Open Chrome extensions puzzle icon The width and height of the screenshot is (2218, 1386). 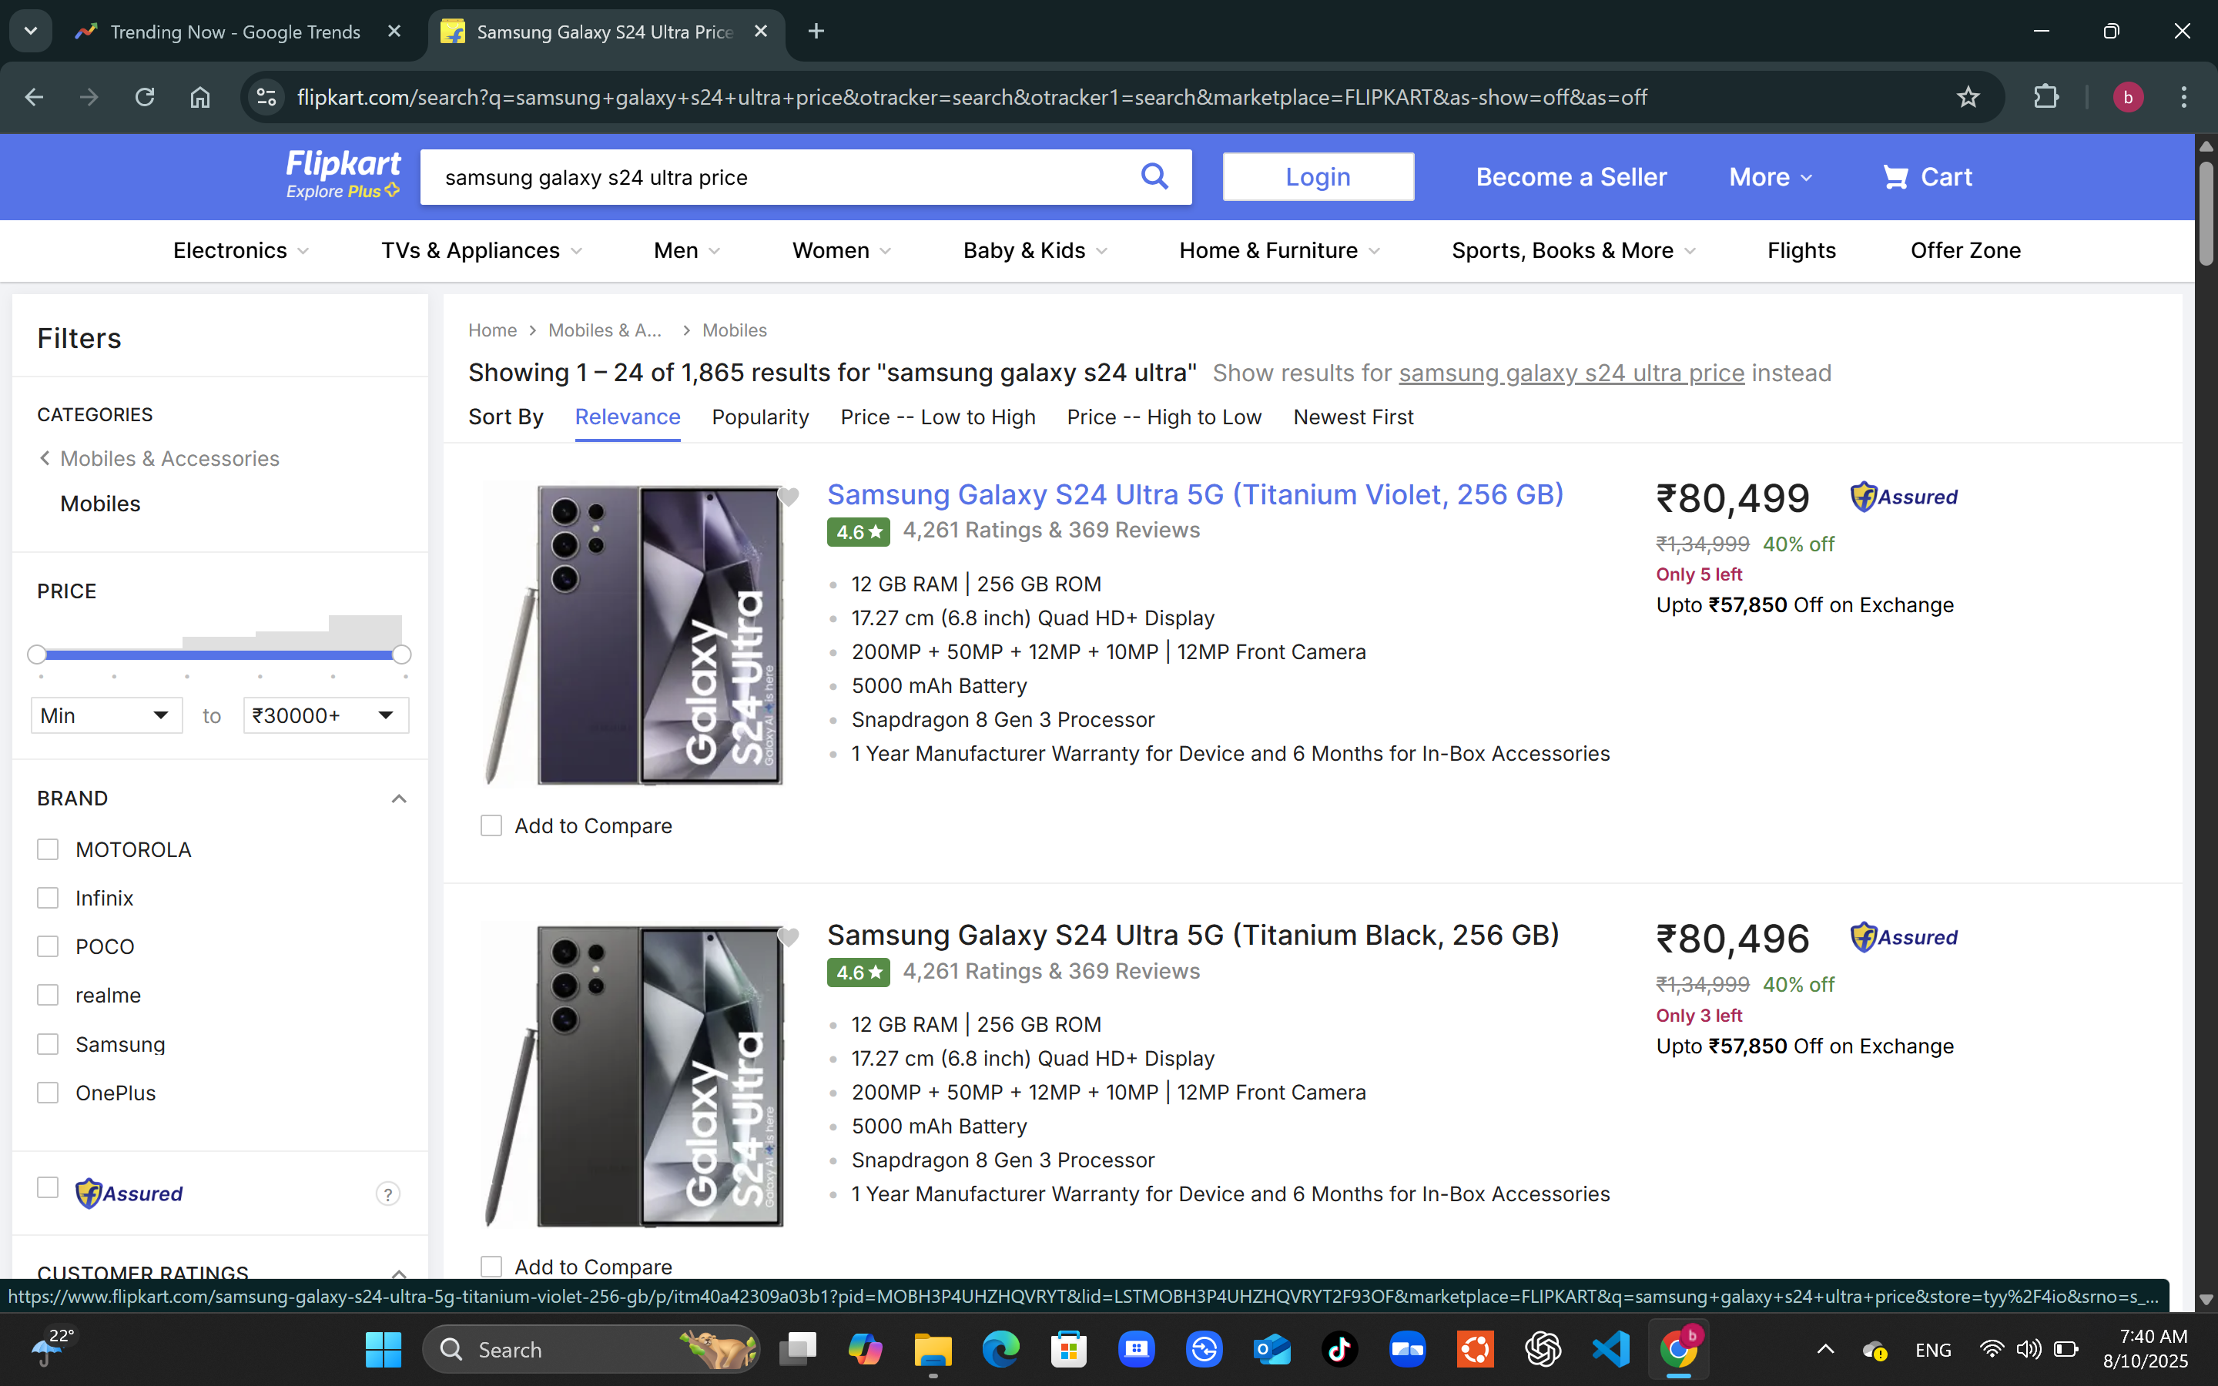point(2045,97)
